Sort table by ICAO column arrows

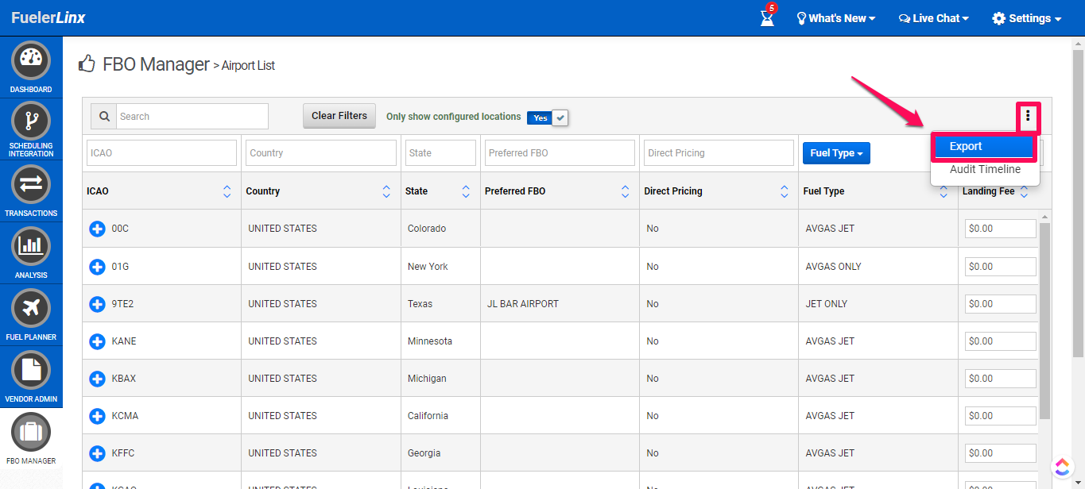point(227,191)
